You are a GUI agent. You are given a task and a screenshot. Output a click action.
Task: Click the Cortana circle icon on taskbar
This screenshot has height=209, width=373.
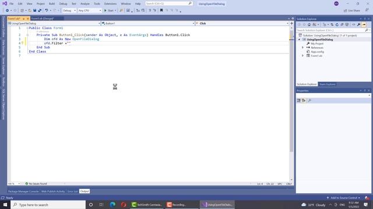[x=91, y=204]
